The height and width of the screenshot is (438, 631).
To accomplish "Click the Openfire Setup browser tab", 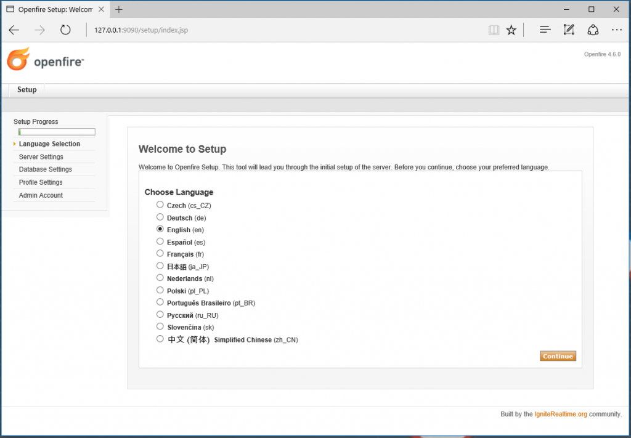I will pyautogui.click(x=55, y=9).
